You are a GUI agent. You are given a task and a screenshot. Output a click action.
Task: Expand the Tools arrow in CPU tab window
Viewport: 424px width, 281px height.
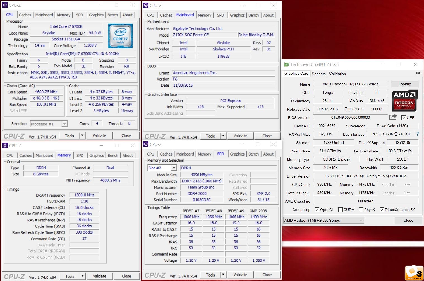click(x=82, y=136)
